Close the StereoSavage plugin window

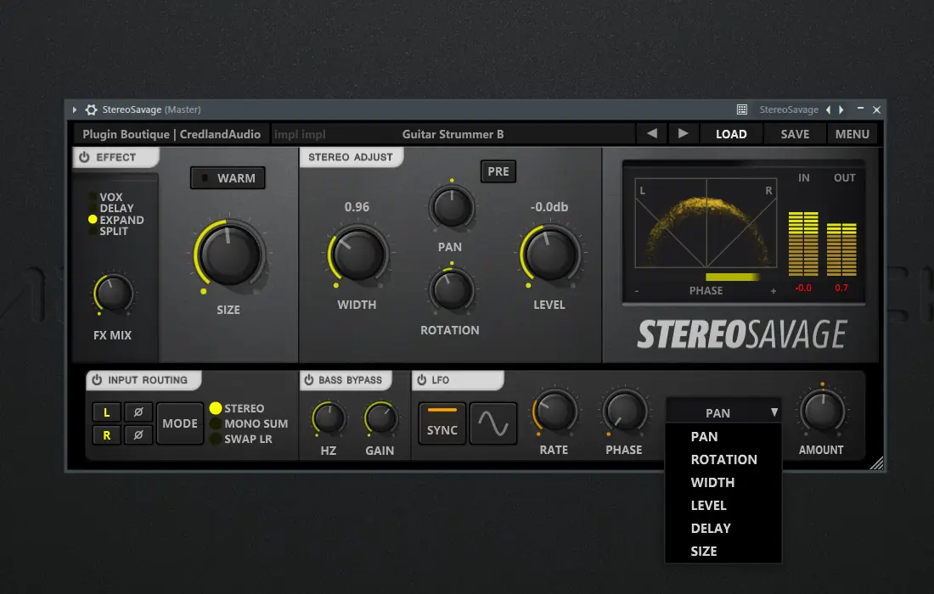tap(877, 109)
